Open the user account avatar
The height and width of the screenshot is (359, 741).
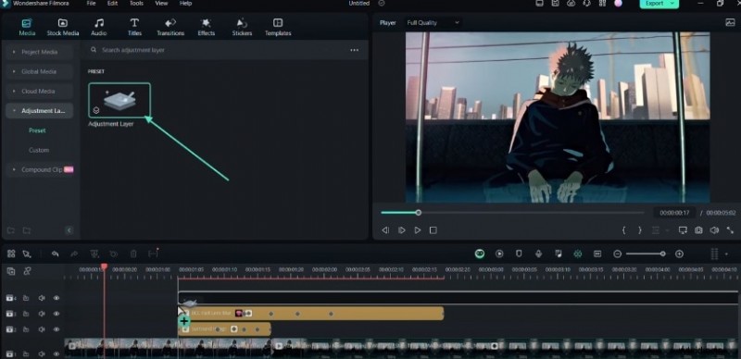click(618, 4)
